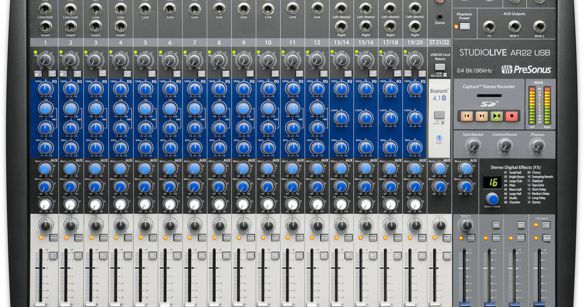
Task: Engage Low Cut on channel 1
Action: click(x=52, y=73)
